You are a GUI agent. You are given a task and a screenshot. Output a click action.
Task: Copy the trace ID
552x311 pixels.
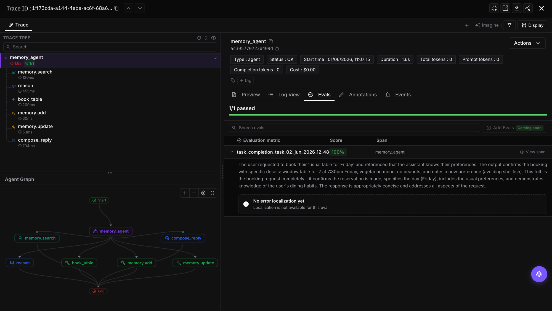tap(116, 8)
